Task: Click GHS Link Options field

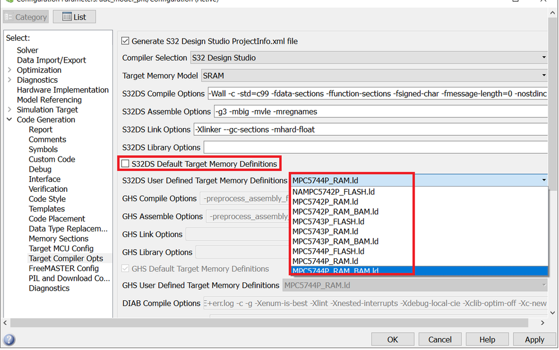Action: pos(237,234)
